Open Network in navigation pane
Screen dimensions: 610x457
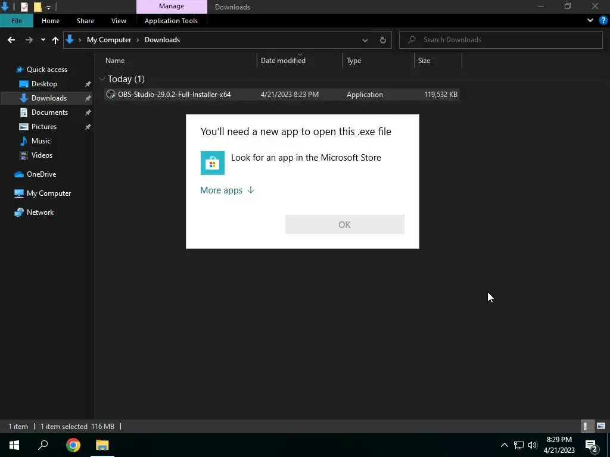(40, 212)
